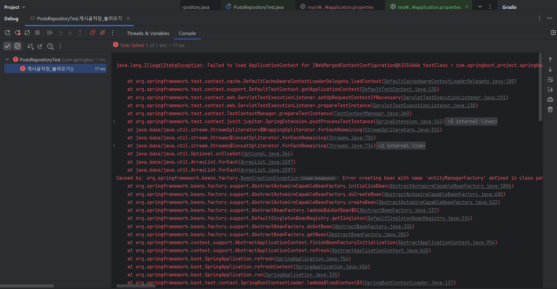Switch to PostsRepositoryTest.java editor tab

pos(258,7)
